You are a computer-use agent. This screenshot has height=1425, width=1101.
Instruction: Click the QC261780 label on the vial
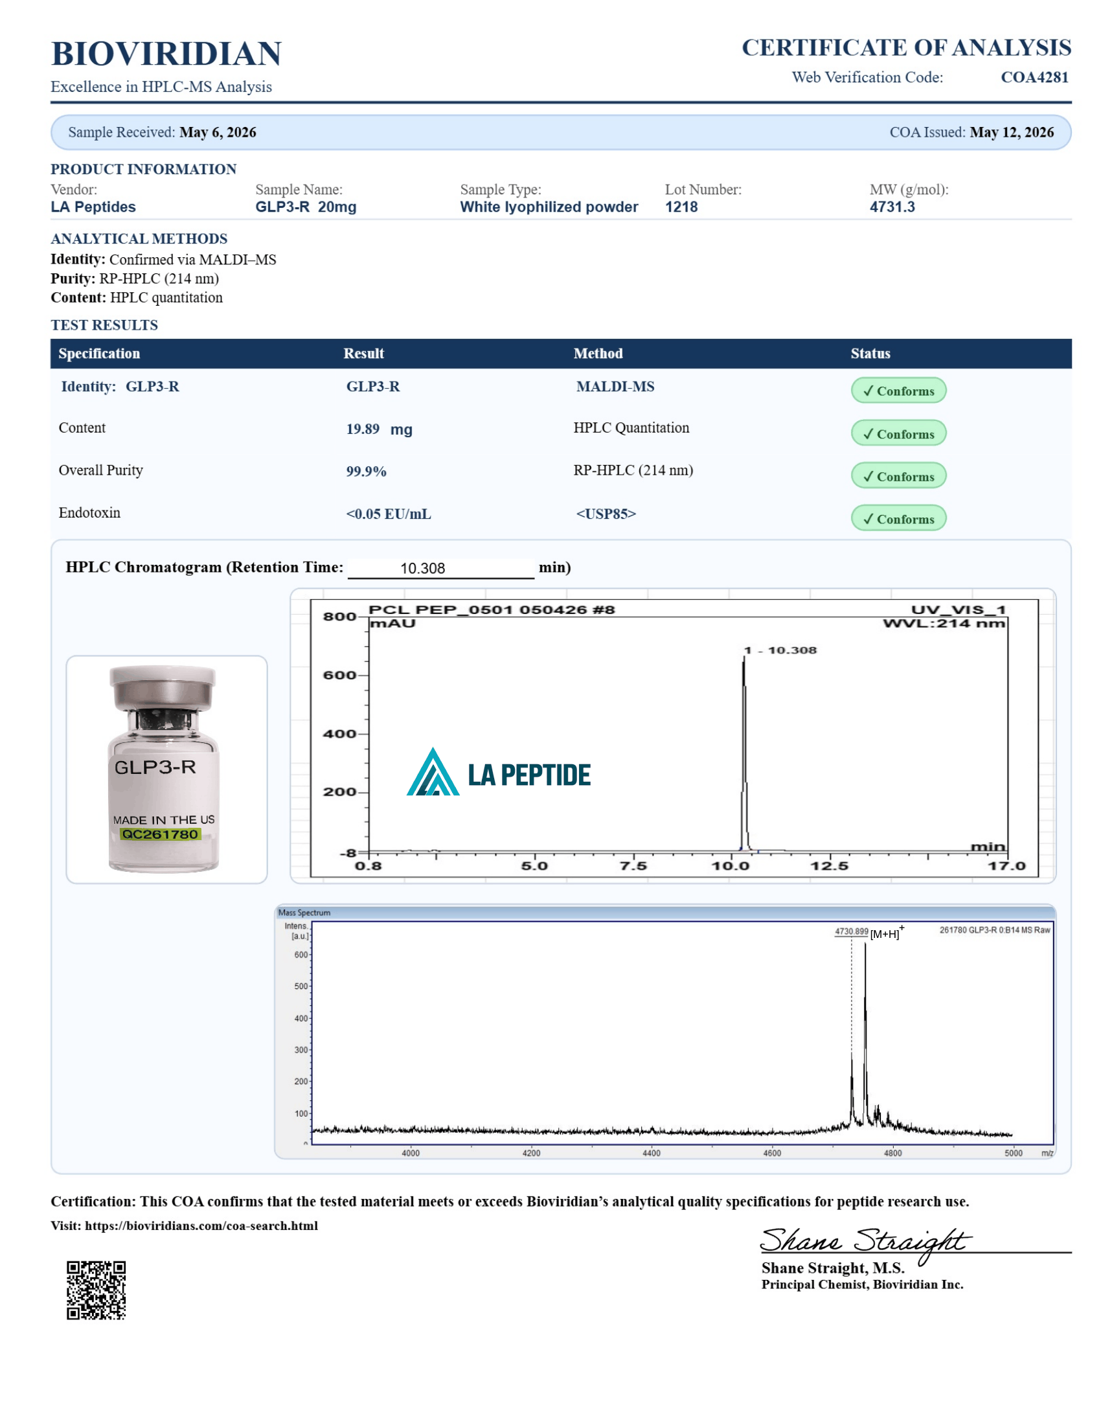click(x=160, y=834)
